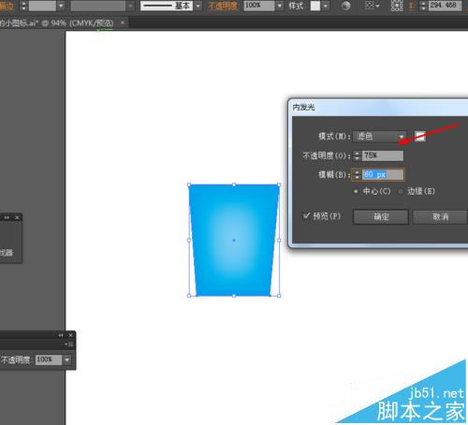Select the 中心(C) radio button

coord(356,191)
